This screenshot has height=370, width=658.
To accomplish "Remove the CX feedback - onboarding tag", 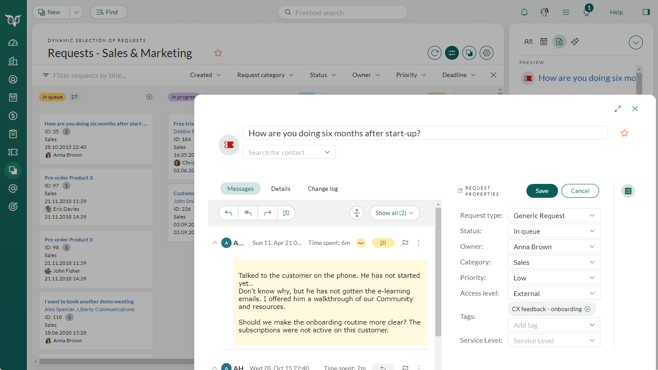I will [x=587, y=309].
